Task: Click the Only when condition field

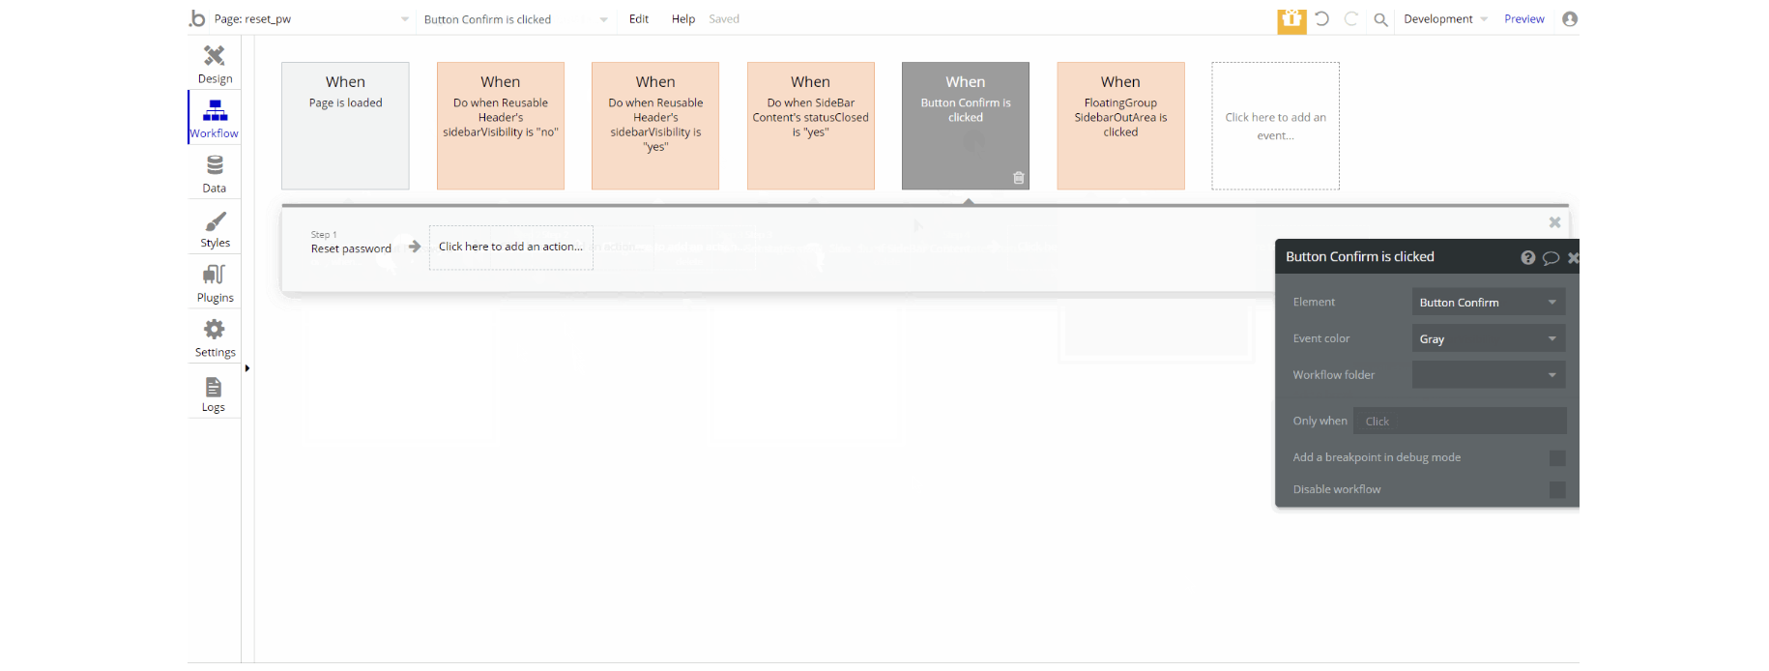Action: coord(1460,421)
